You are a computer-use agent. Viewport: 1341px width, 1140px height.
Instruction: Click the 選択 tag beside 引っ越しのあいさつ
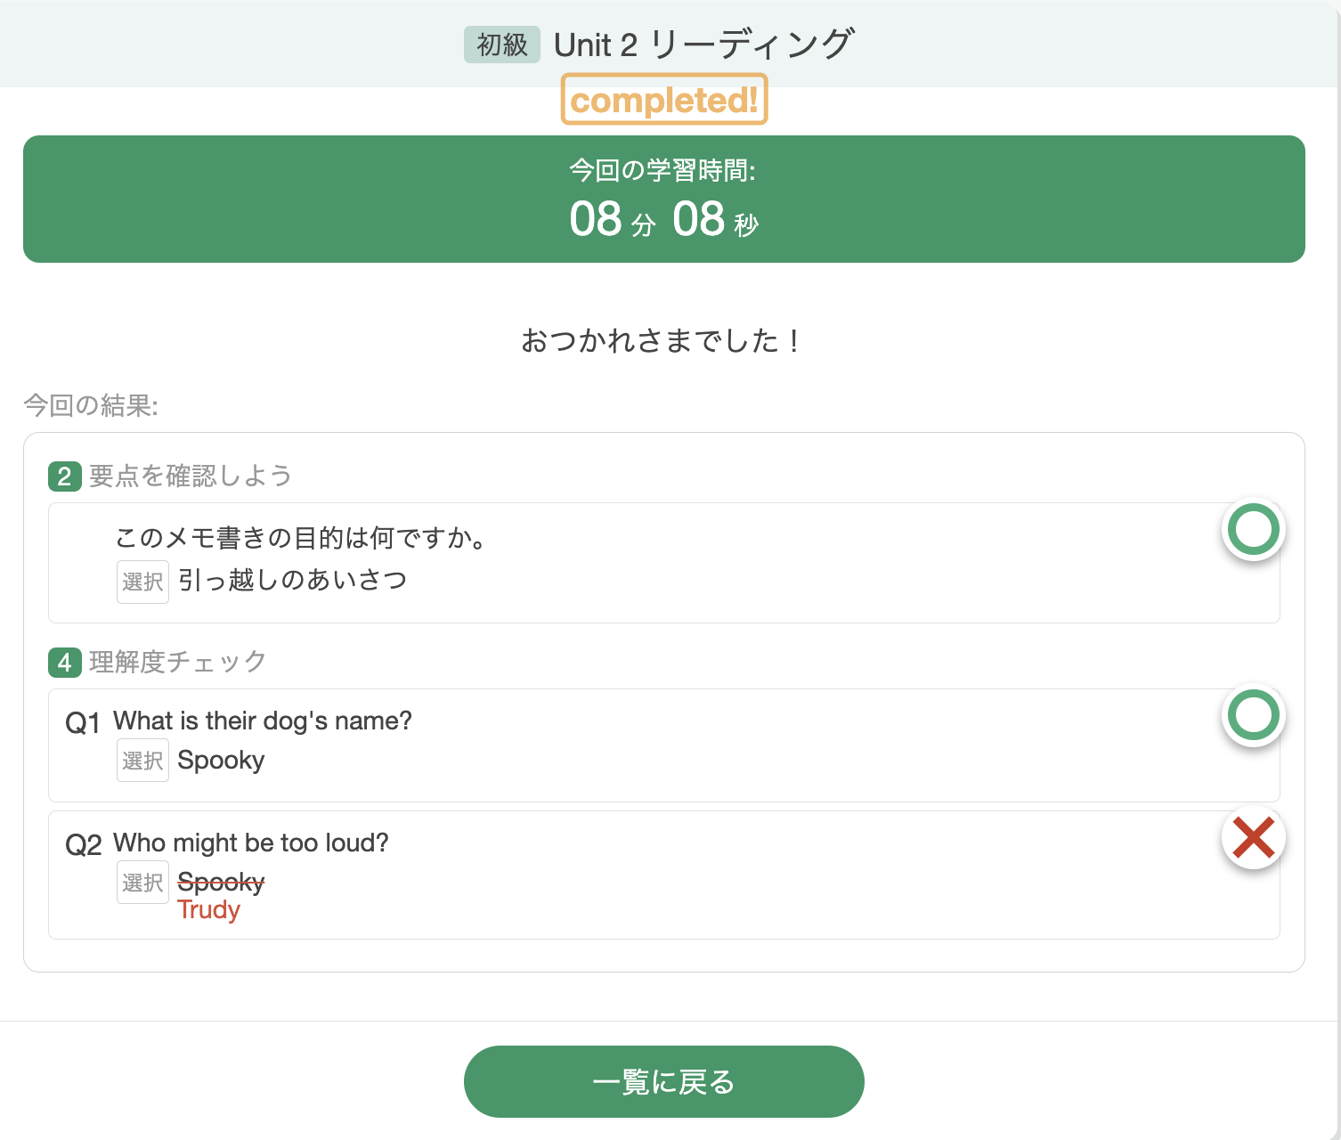[142, 582]
